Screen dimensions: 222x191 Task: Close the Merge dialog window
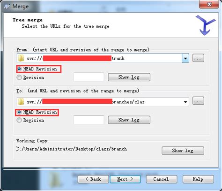(x=209, y=4)
